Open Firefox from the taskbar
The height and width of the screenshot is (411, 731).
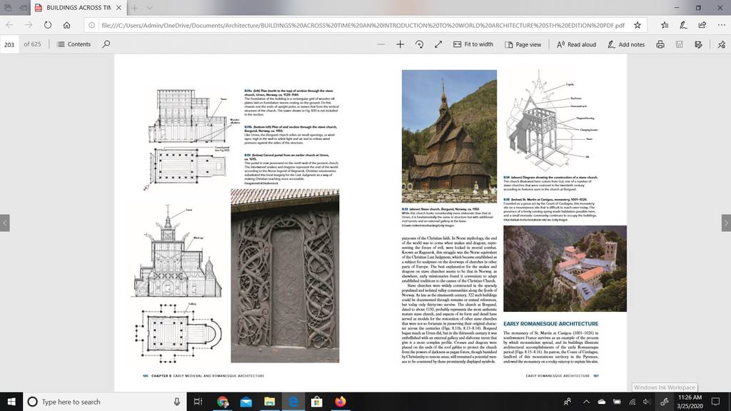[341, 402]
